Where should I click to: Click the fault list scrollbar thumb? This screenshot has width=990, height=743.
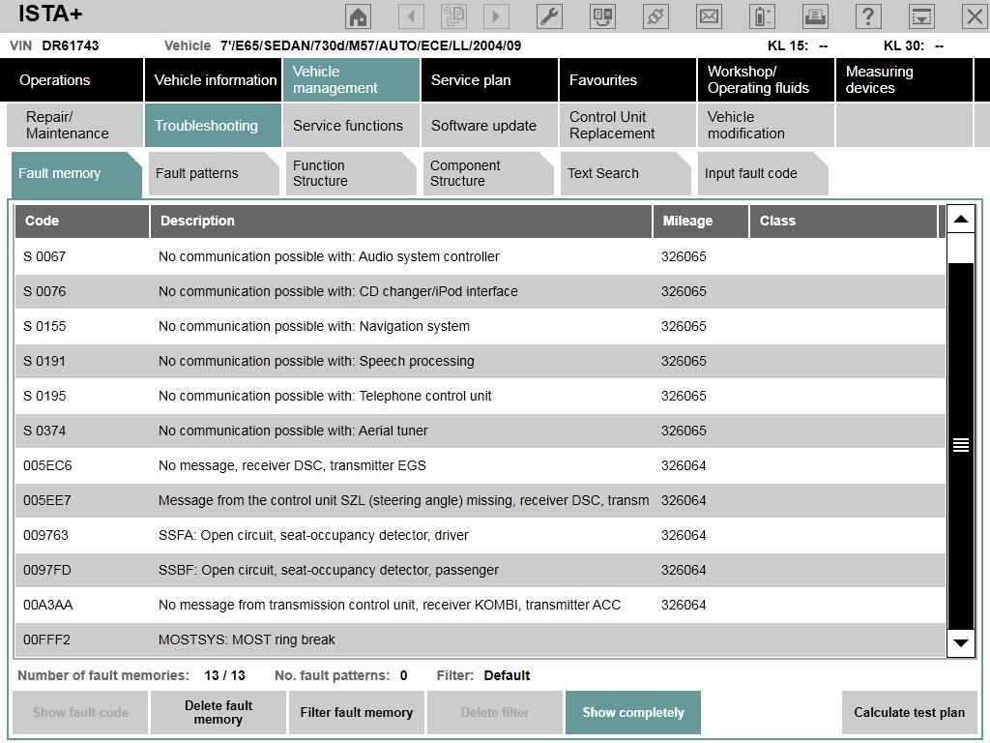pyautogui.click(x=961, y=445)
